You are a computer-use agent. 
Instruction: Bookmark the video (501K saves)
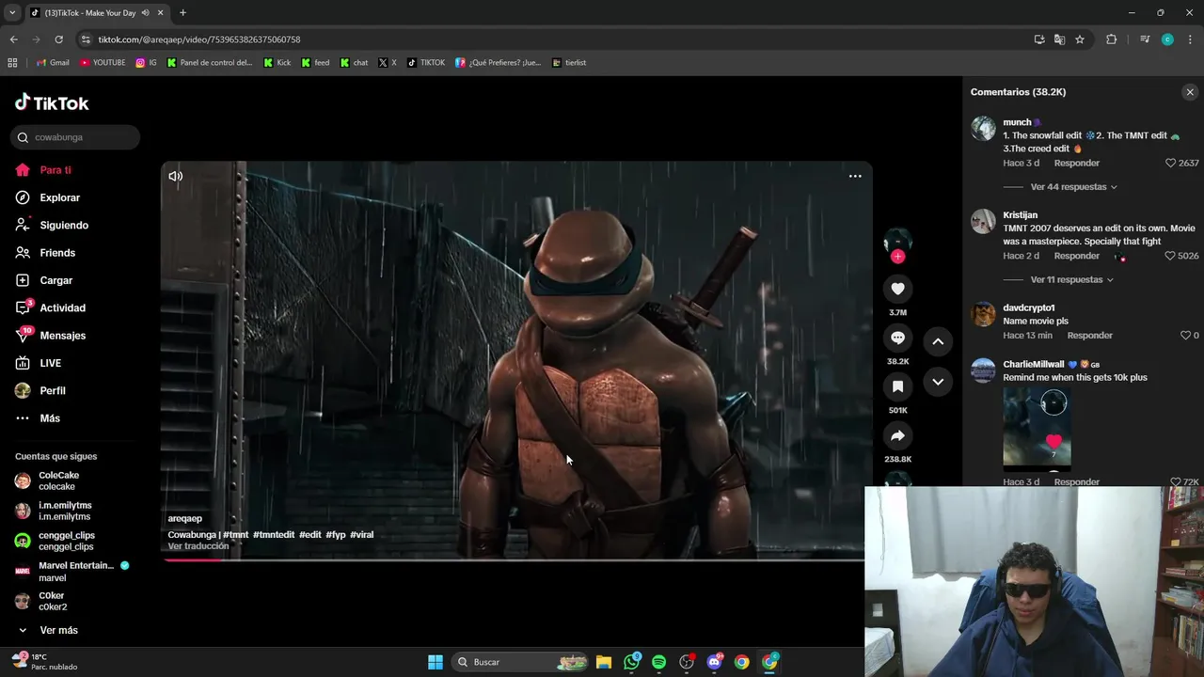(897, 386)
